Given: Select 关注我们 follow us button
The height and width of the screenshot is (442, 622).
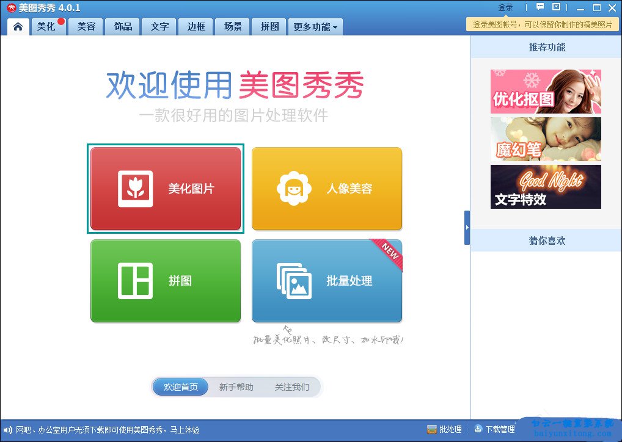Looking at the screenshot, I should click(291, 387).
